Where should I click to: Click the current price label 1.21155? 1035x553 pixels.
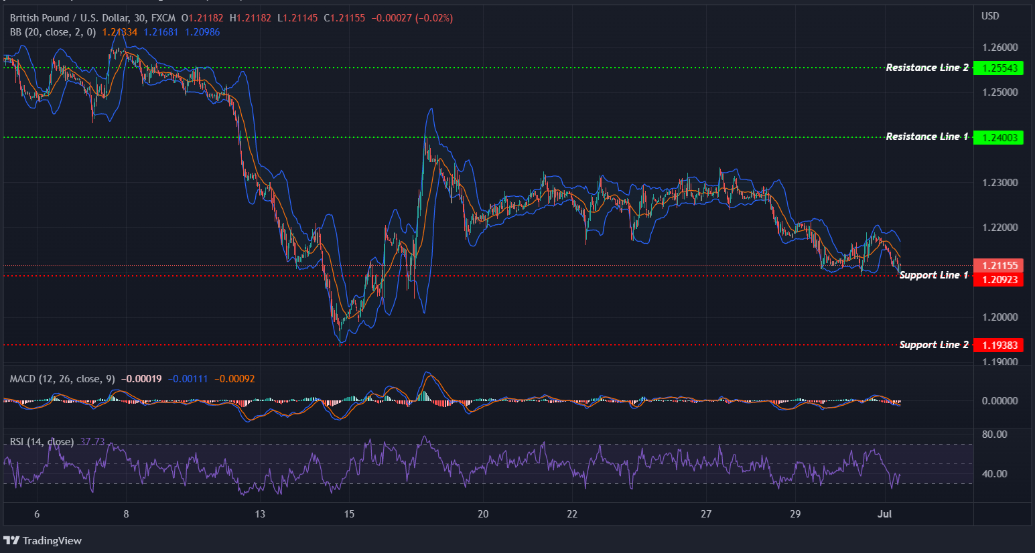pos(999,265)
